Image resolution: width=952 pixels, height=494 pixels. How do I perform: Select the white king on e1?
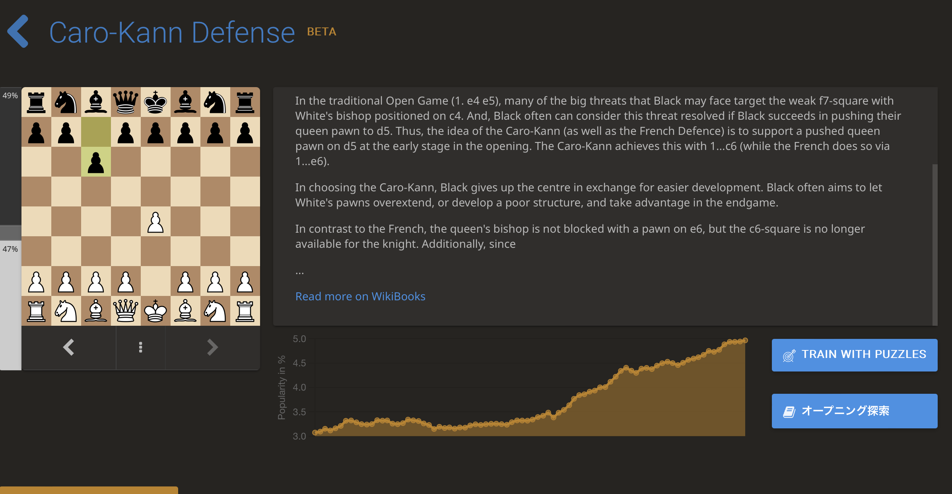(x=155, y=311)
